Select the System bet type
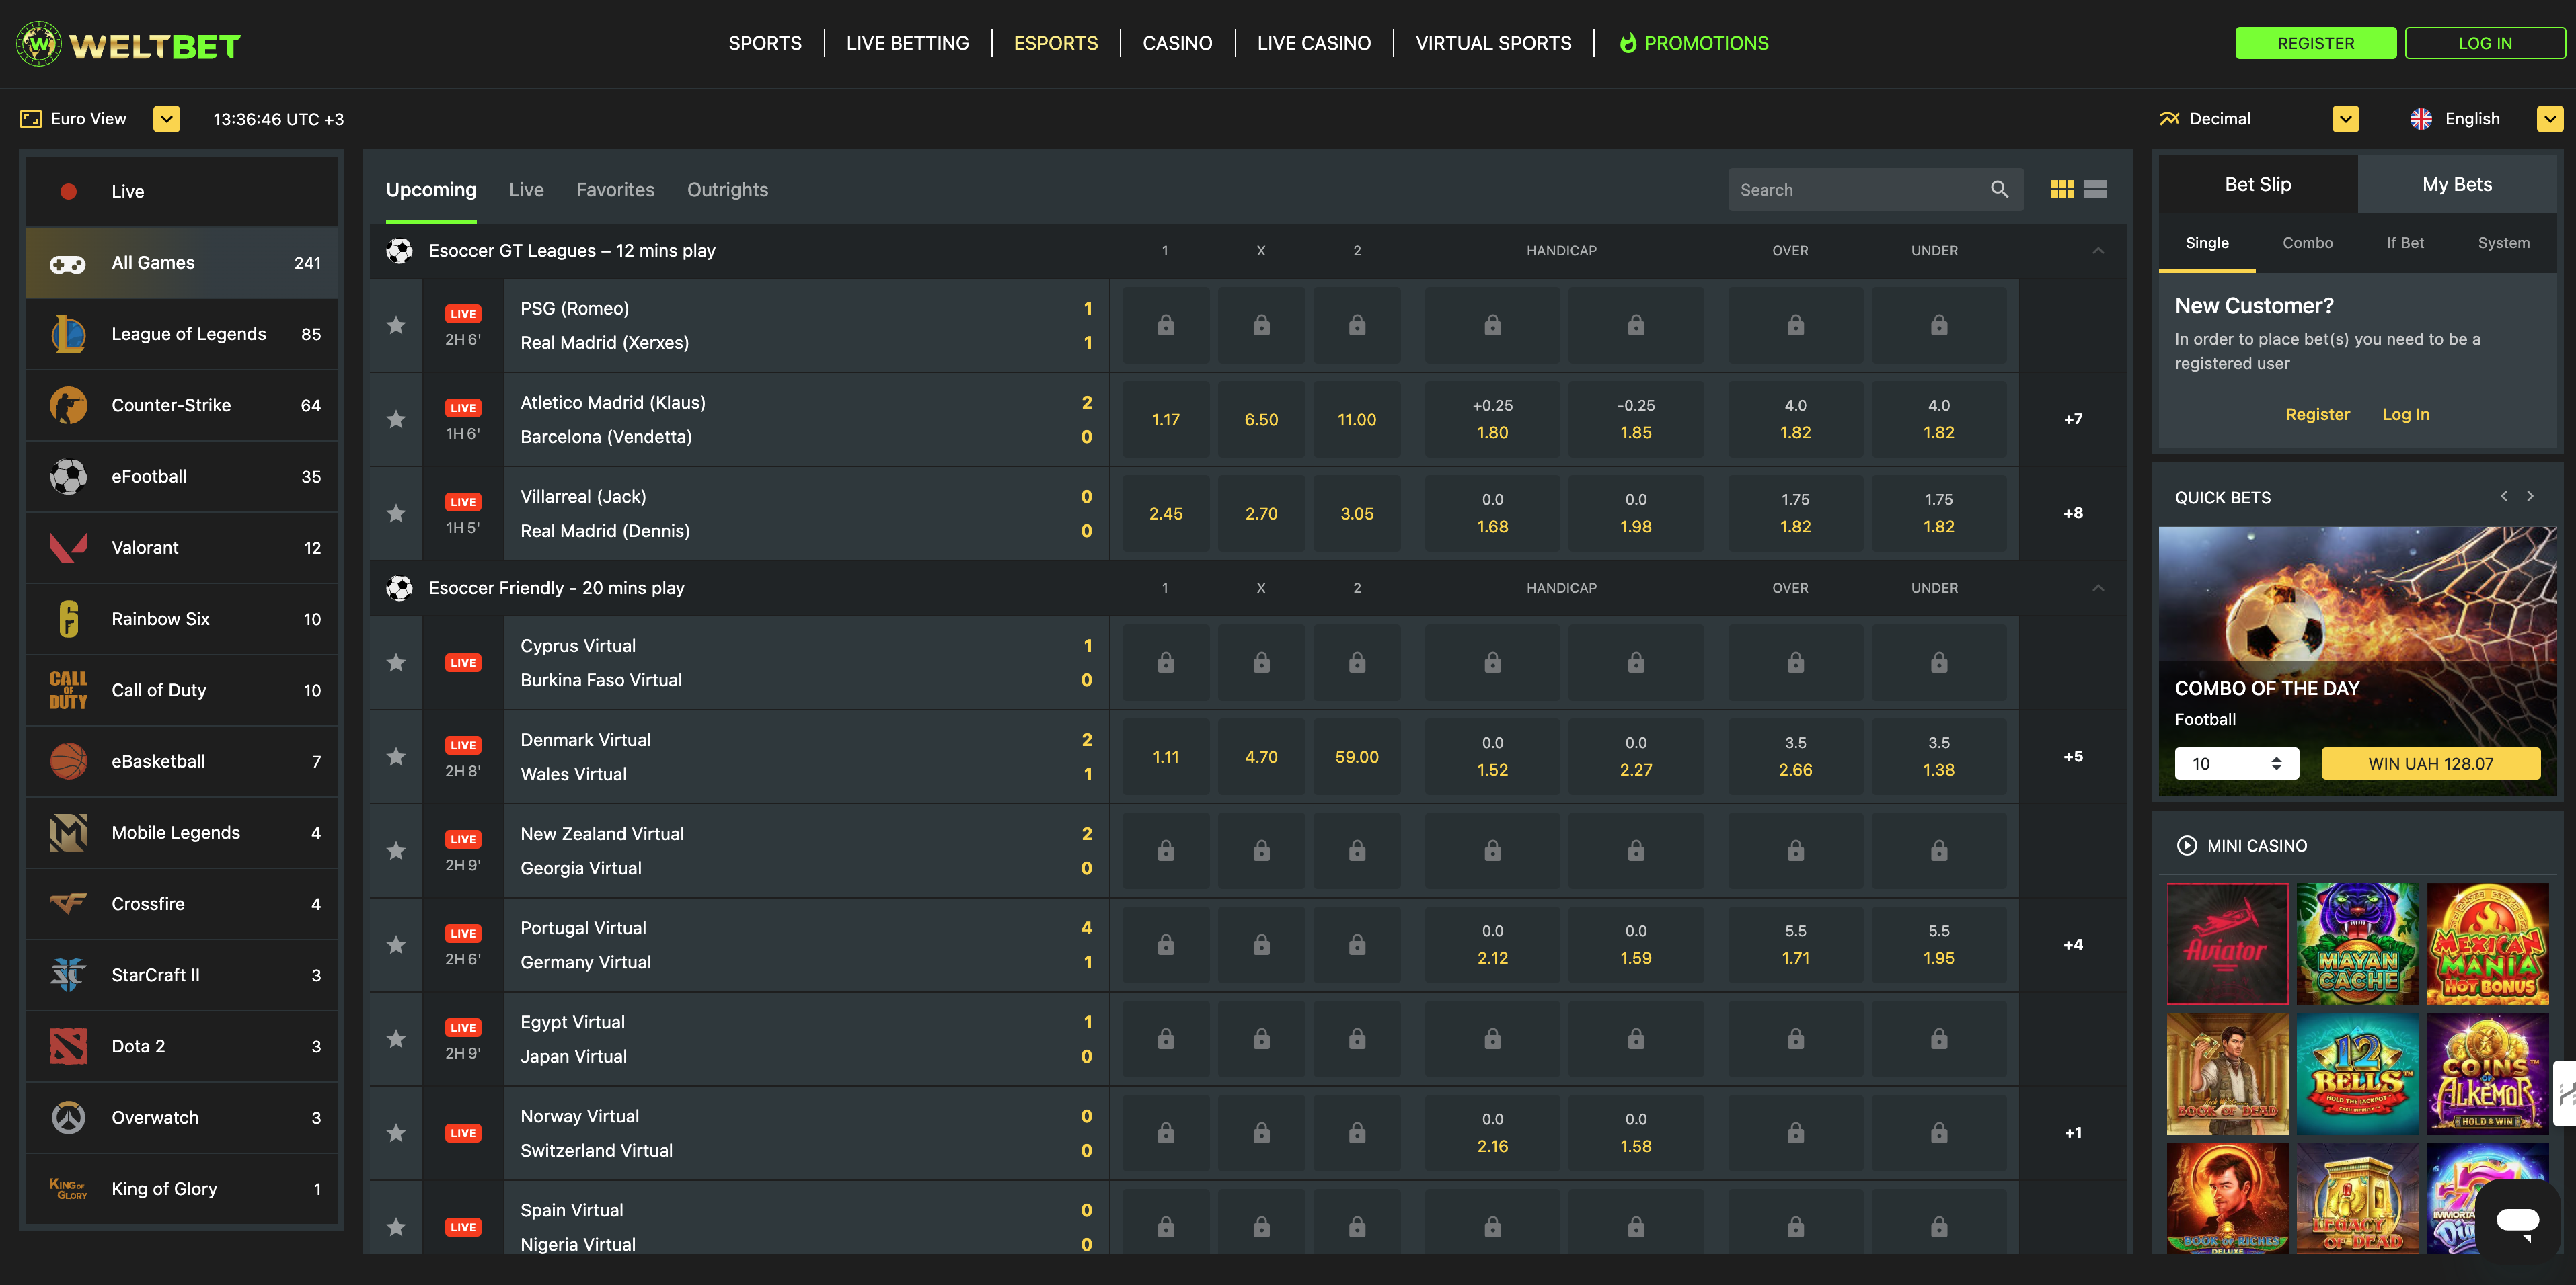Viewport: 2576px width, 1285px height. click(2503, 243)
